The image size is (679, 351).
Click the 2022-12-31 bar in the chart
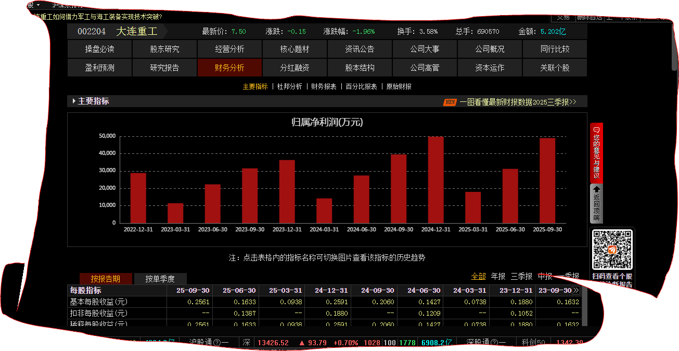click(x=138, y=198)
